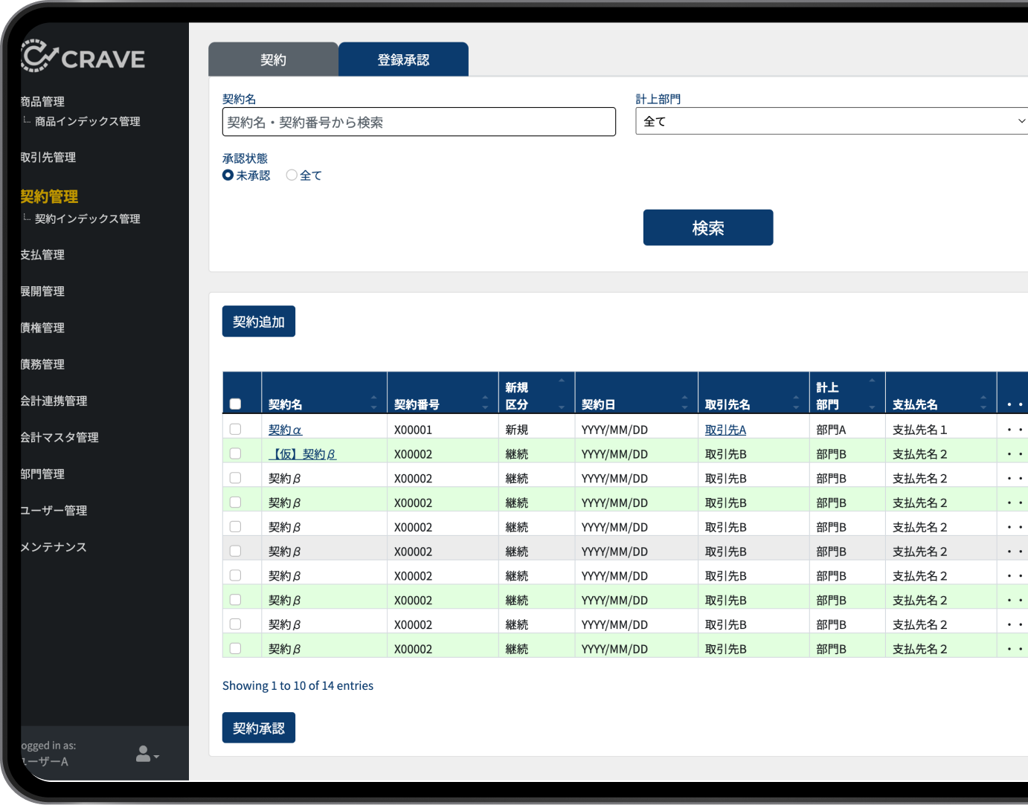1028x805 pixels.
Task: Sort table using 契約番号 sort arrows
Action: (485, 403)
